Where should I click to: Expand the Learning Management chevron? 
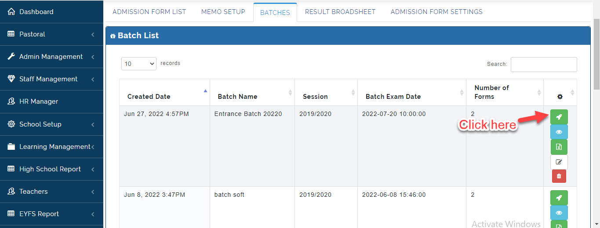tap(93, 147)
